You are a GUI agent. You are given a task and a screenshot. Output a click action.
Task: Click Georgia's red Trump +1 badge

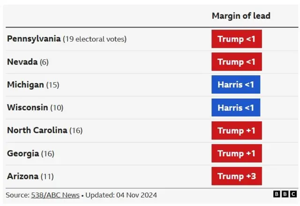pyautogui.click(x=236, y=153)
